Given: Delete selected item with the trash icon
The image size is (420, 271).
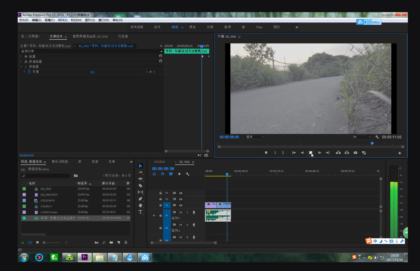Looking at the screenshot, I should [126, 242].
